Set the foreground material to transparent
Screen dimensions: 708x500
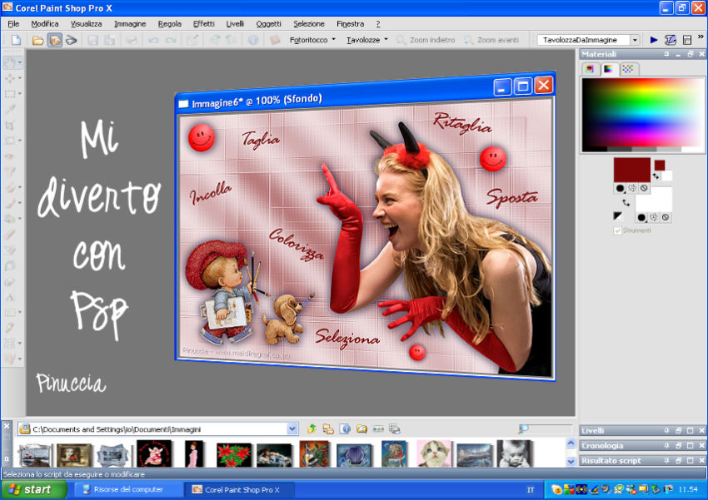[644, 188]
